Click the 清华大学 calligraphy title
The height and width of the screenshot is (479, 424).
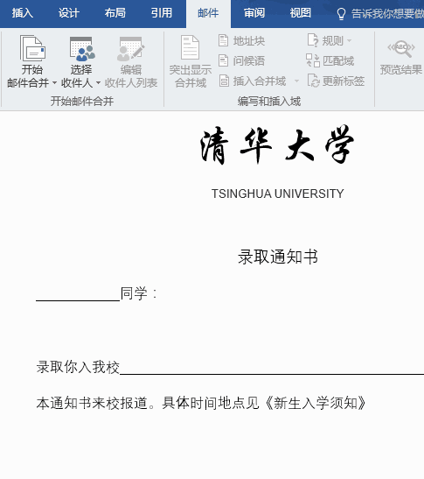tap(277, 145)
